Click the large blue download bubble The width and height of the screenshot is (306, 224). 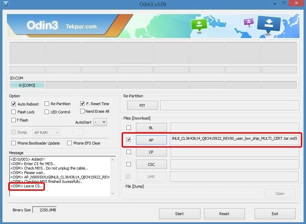(269, 25)
